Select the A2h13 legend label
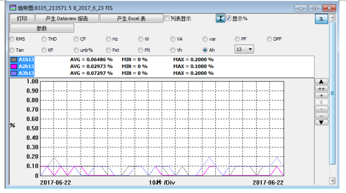 click(26, 66)
